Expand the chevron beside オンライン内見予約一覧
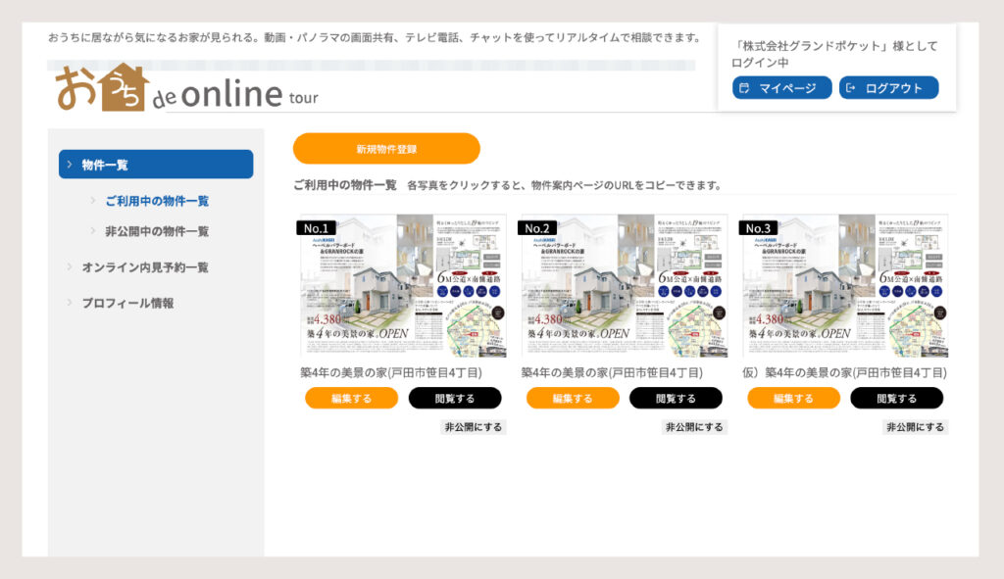 click(70, 267)
